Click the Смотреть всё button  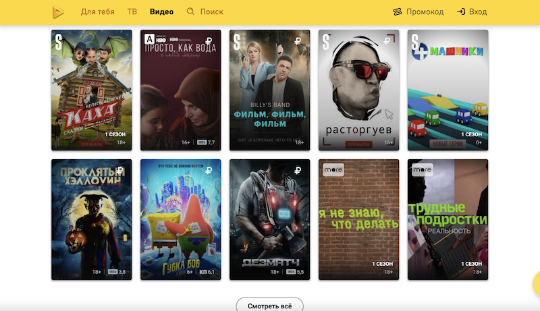[269, 306]
